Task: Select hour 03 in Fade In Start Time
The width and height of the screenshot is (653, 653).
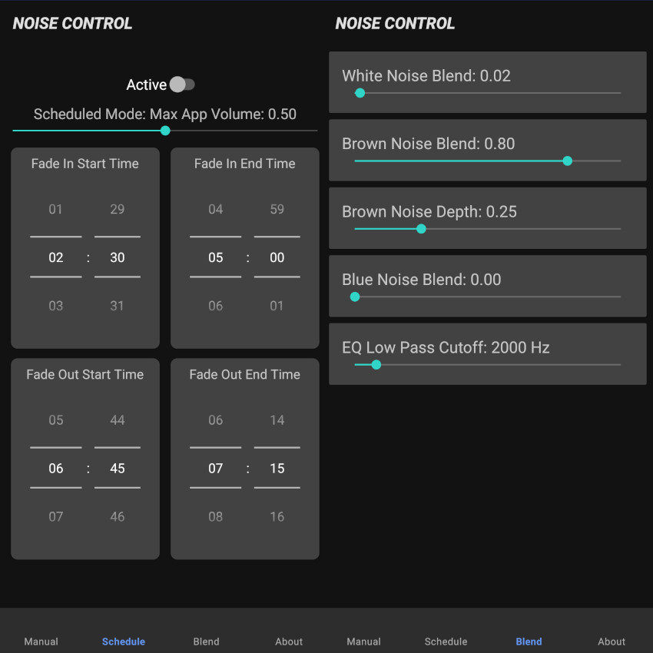Action: click(56, 306)
